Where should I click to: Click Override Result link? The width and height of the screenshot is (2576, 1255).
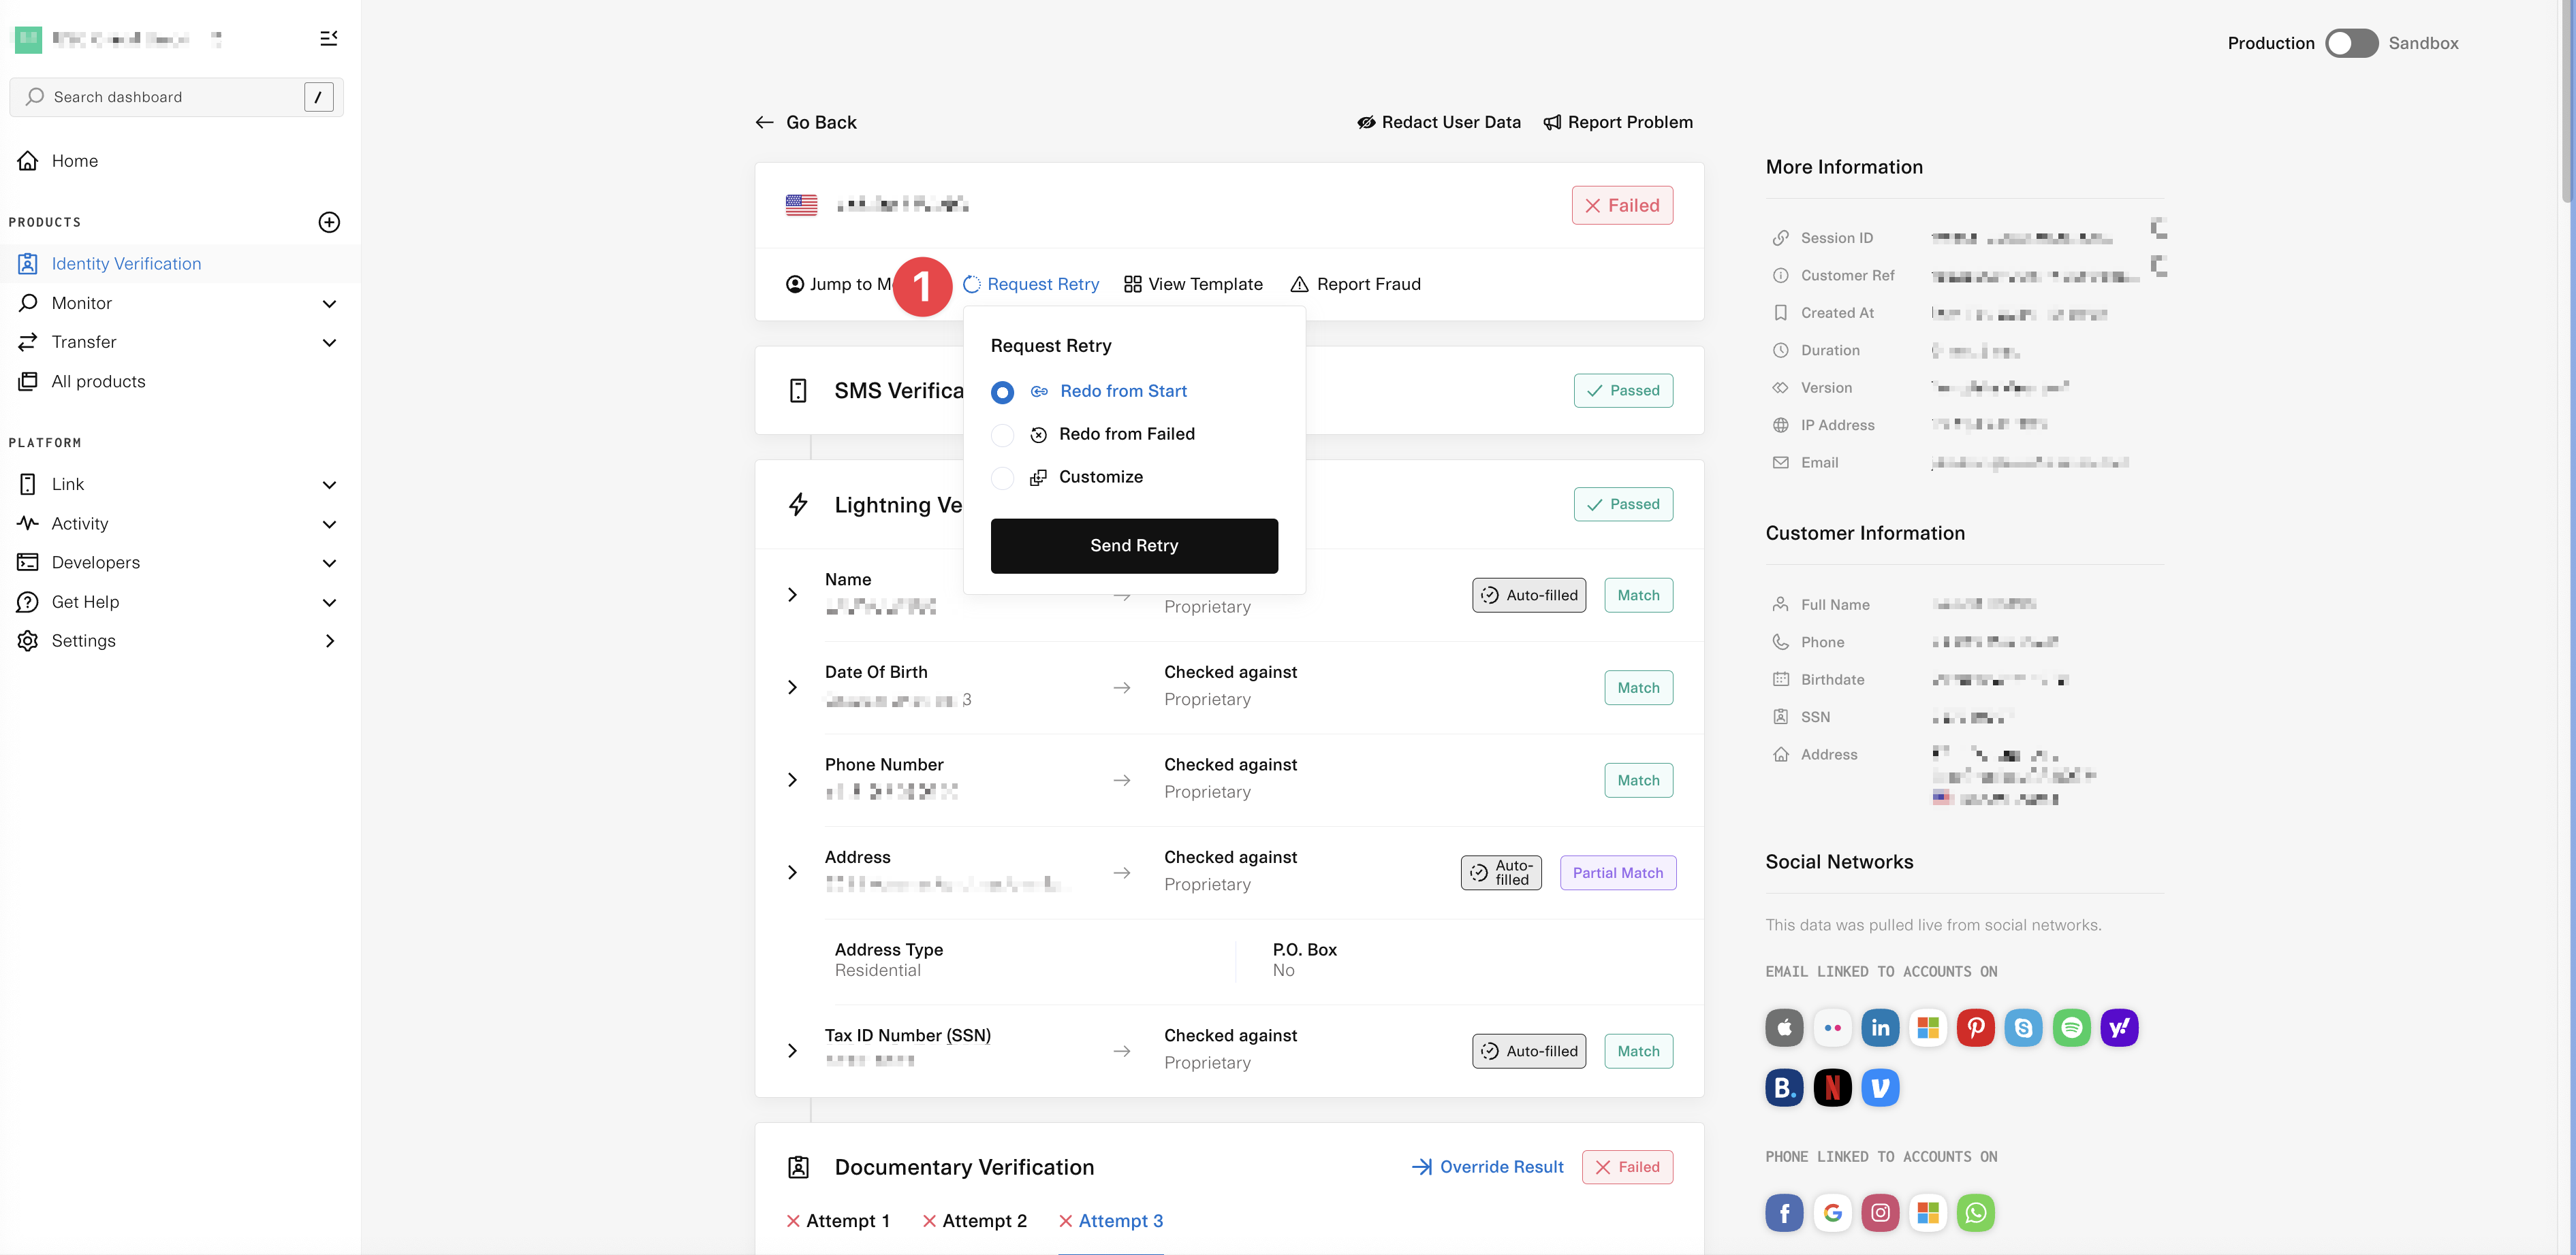point(1488,1166)
